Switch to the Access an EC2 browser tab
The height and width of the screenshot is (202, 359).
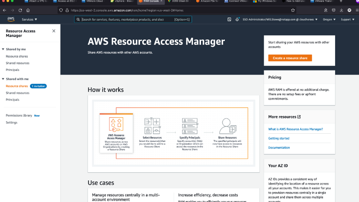[x=65, y=1]
